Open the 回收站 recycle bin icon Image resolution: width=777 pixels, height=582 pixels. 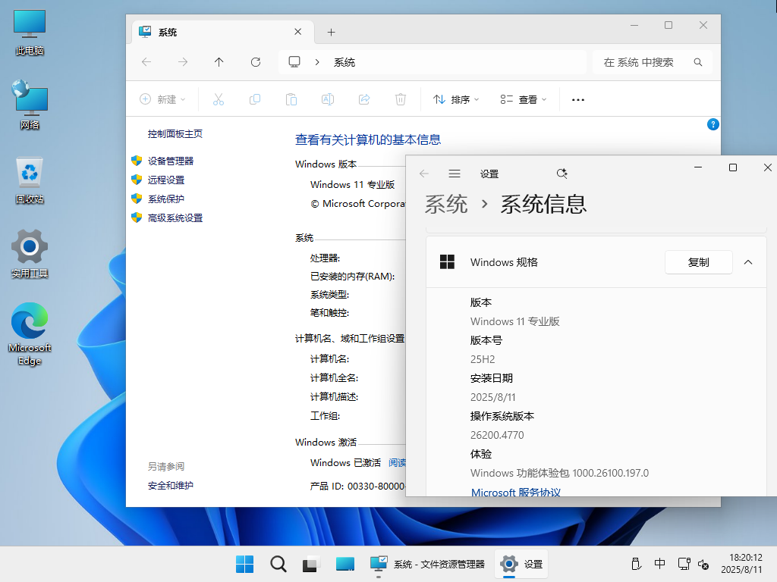tap(30, 180)
